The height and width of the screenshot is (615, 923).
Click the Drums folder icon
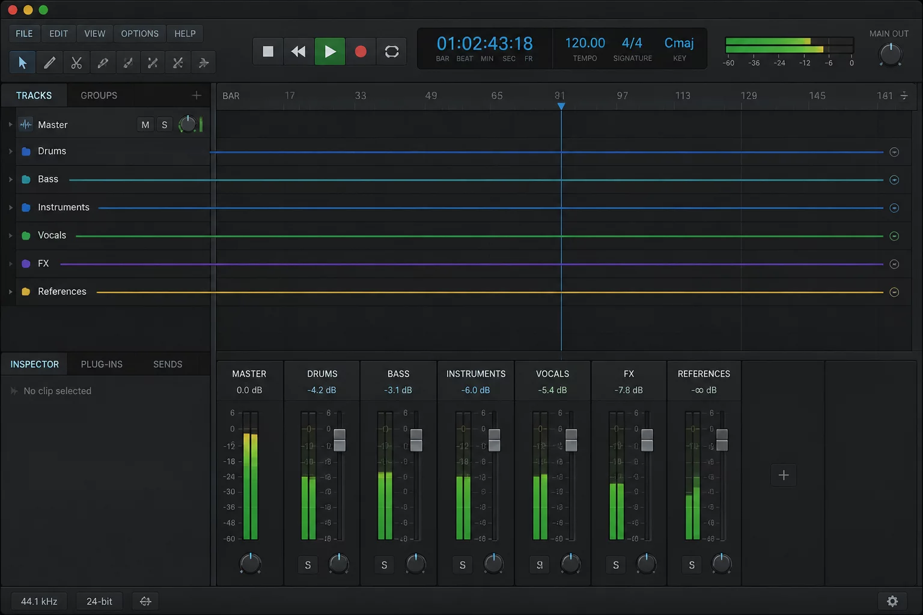[x=26, y=151]
